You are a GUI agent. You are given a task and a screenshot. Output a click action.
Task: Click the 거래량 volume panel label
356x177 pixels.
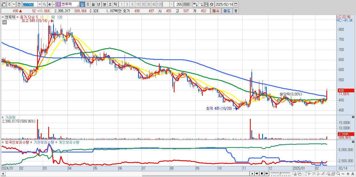[10, 117]
